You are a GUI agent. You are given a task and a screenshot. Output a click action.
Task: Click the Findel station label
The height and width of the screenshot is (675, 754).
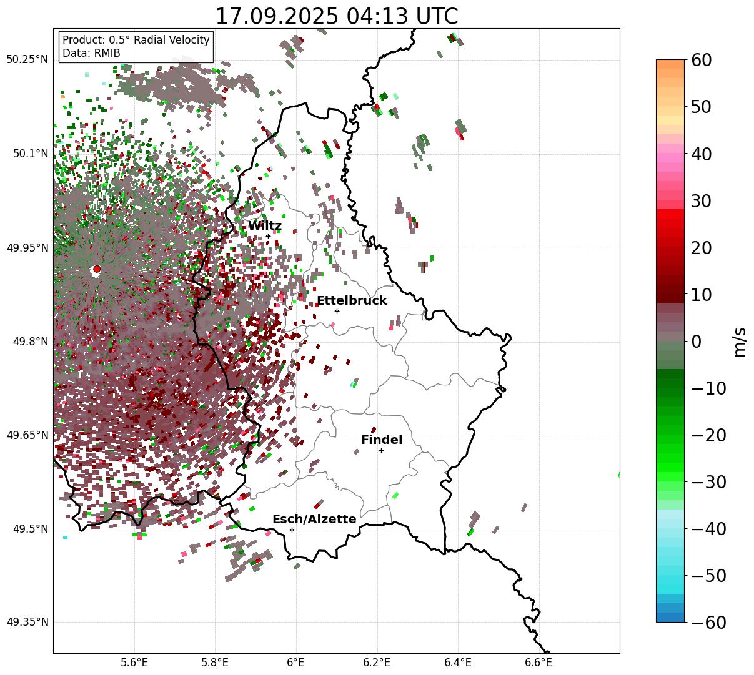[382, 440]
